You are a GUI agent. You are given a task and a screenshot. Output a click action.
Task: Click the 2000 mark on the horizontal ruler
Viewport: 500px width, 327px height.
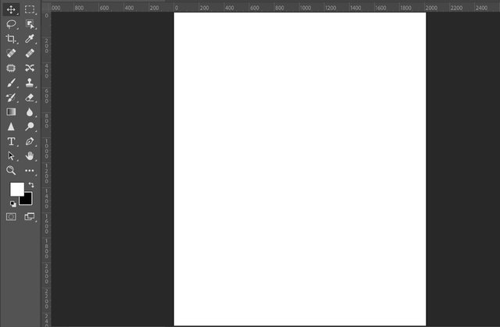coord(431,8)
